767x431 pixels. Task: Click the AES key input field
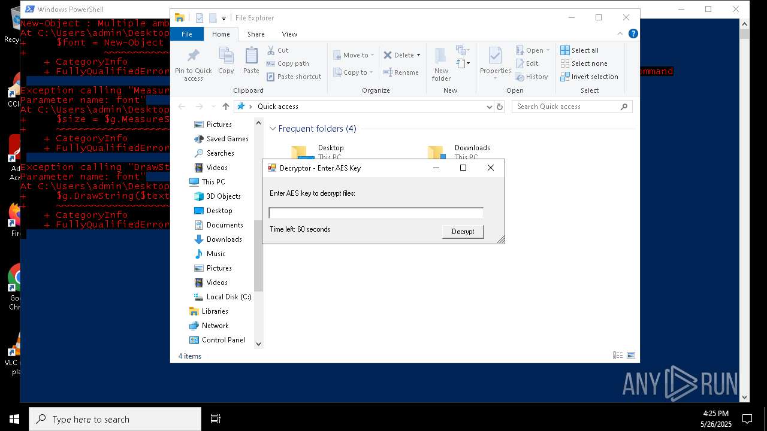376,213
